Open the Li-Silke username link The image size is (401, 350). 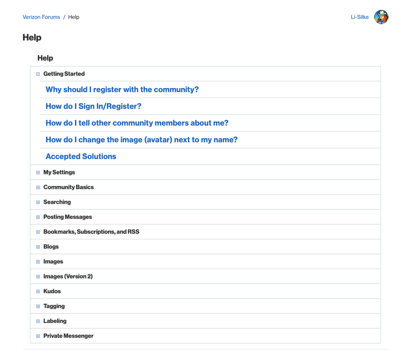[x=360, y=17]
